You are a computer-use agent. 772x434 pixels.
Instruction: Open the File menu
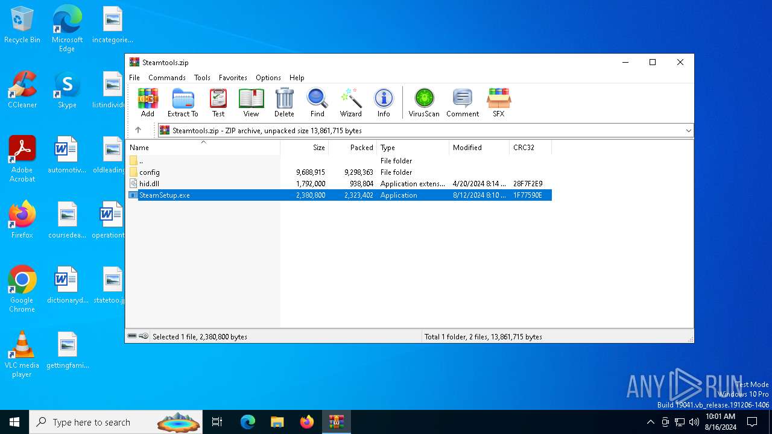pos(134,78)
